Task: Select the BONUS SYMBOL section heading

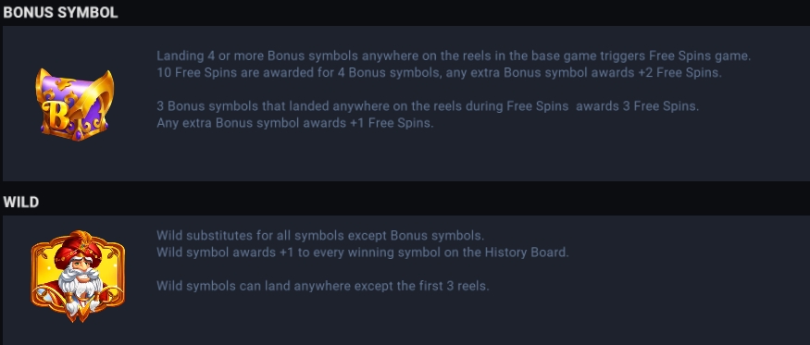Action: (60, 12)
